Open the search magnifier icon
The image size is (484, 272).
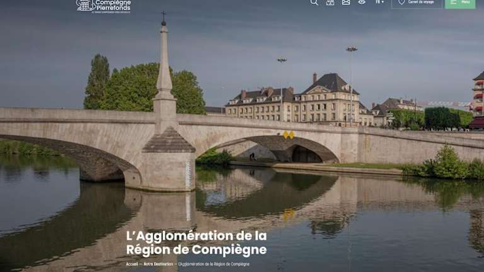314,3
